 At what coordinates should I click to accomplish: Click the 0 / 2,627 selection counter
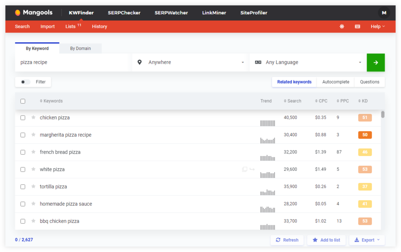24,240
